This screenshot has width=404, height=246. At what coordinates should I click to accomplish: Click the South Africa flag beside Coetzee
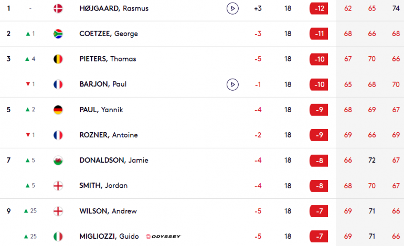point(58,34)
